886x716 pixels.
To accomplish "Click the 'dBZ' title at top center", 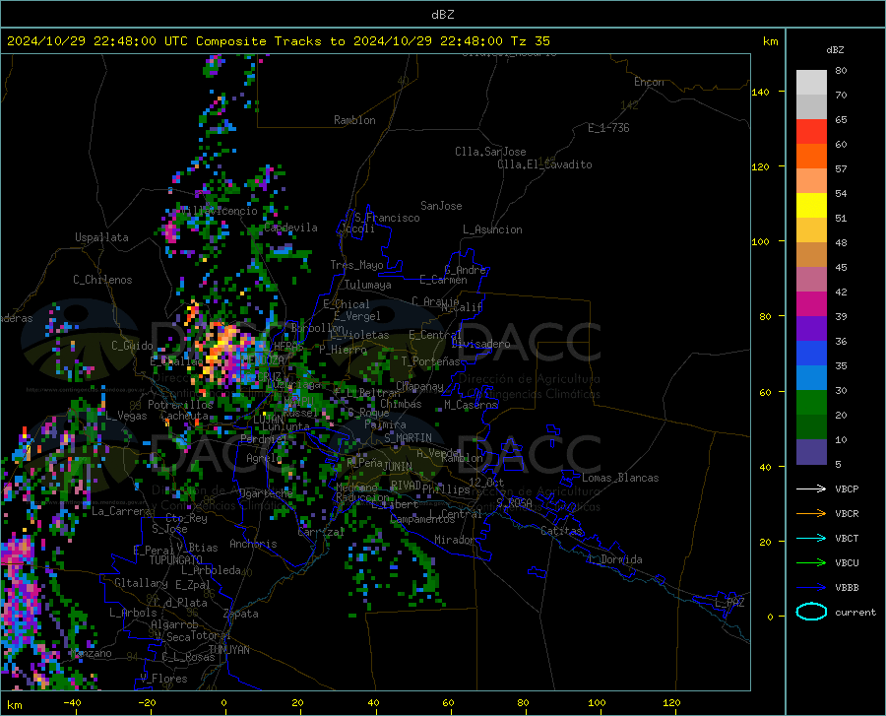I will coord(442,15).
